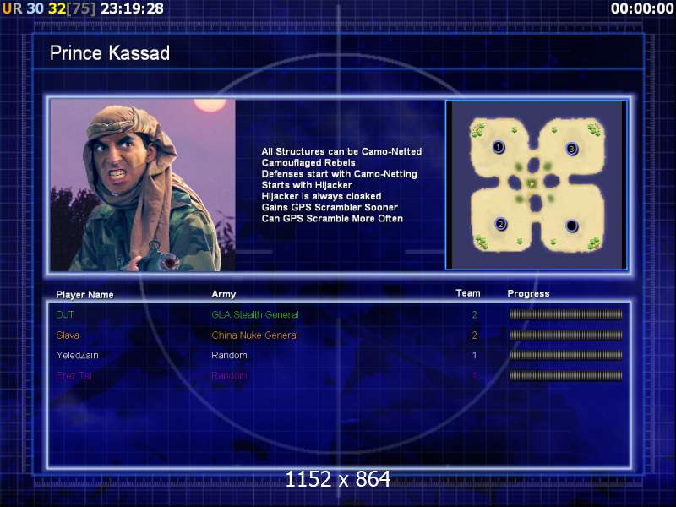
Task: Click GLA Stealth General army text
Action: click(255, 314)
